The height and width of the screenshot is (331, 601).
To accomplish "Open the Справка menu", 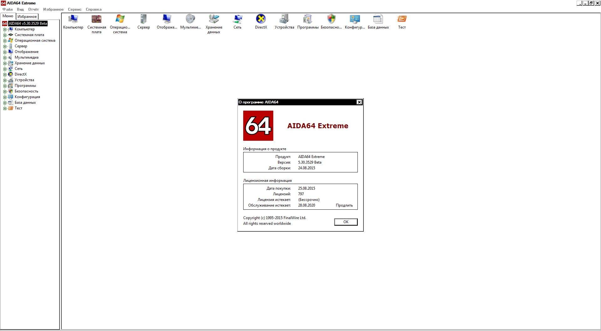I will point(94,9).
